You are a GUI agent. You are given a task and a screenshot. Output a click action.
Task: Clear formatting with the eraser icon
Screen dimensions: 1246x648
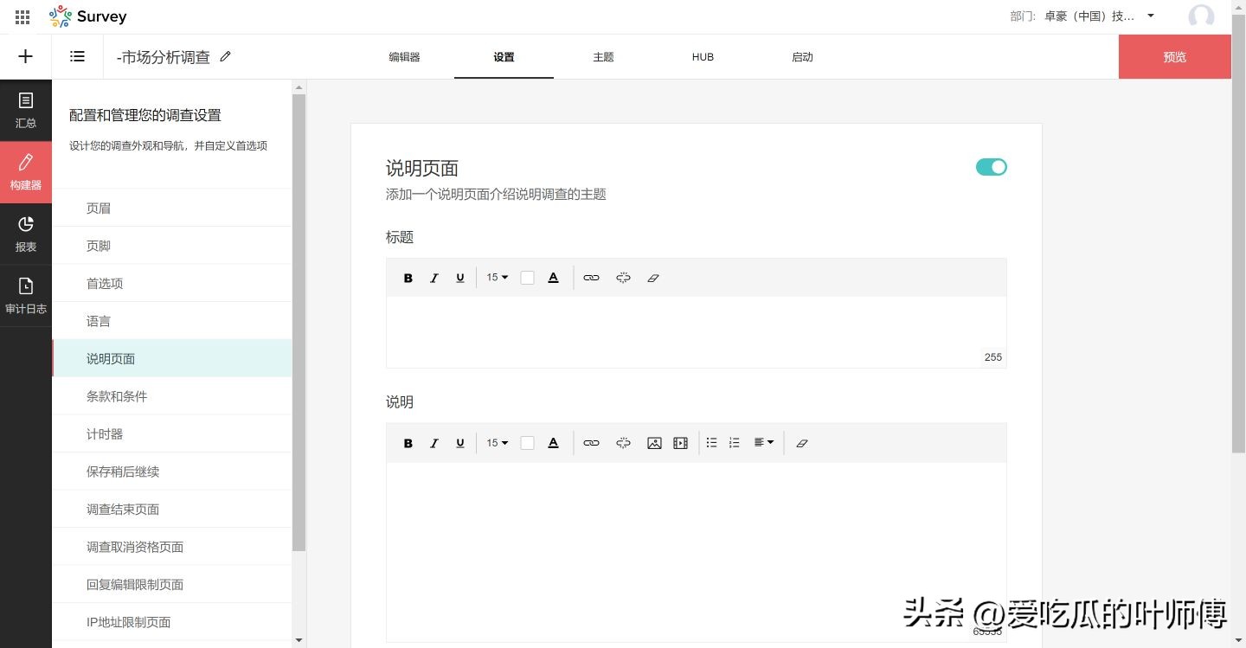tap(653, 277)
